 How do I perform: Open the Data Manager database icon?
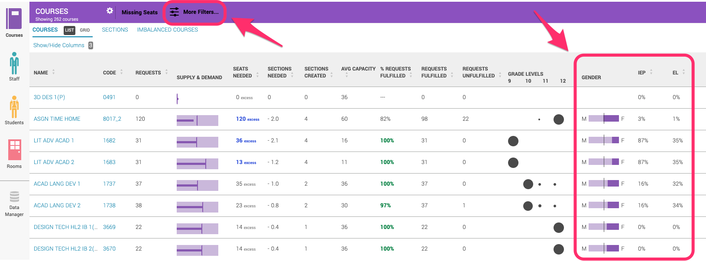(x=14, y=197)
